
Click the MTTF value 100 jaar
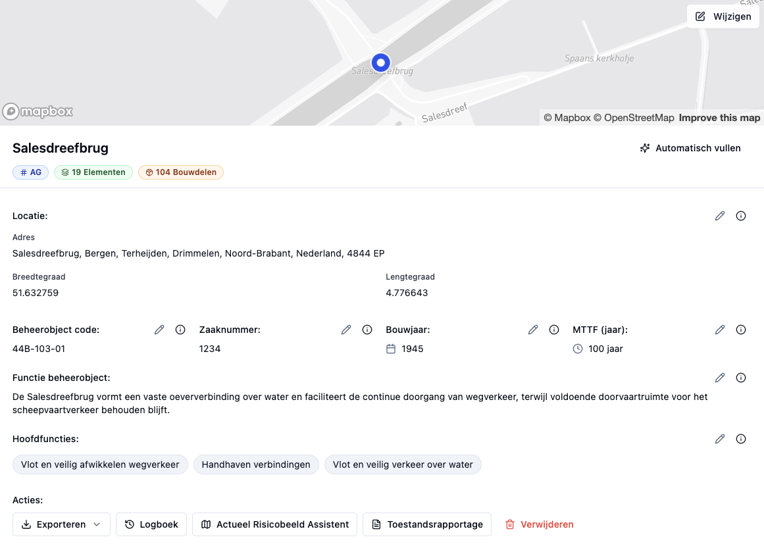click(x=605, y=349)
